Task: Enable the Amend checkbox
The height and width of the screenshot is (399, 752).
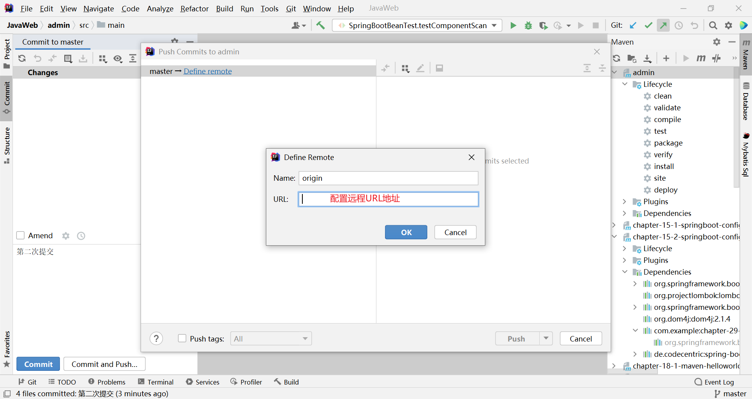Action: click(20, 235)
